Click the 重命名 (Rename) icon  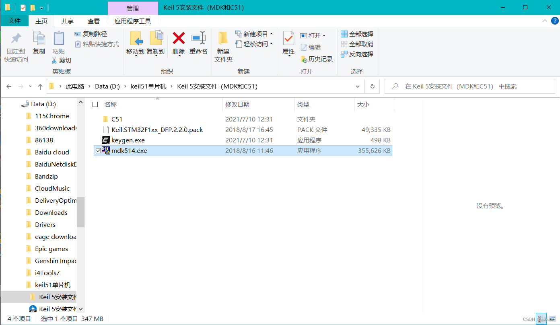pyautogui.click(x=198, y=43)
